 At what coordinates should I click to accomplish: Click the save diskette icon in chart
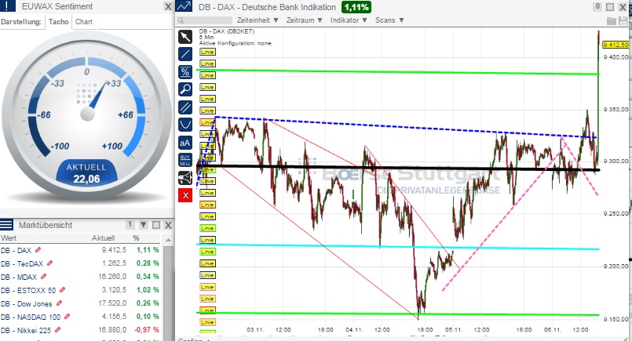pyautogui.click(x=623, y=21)
